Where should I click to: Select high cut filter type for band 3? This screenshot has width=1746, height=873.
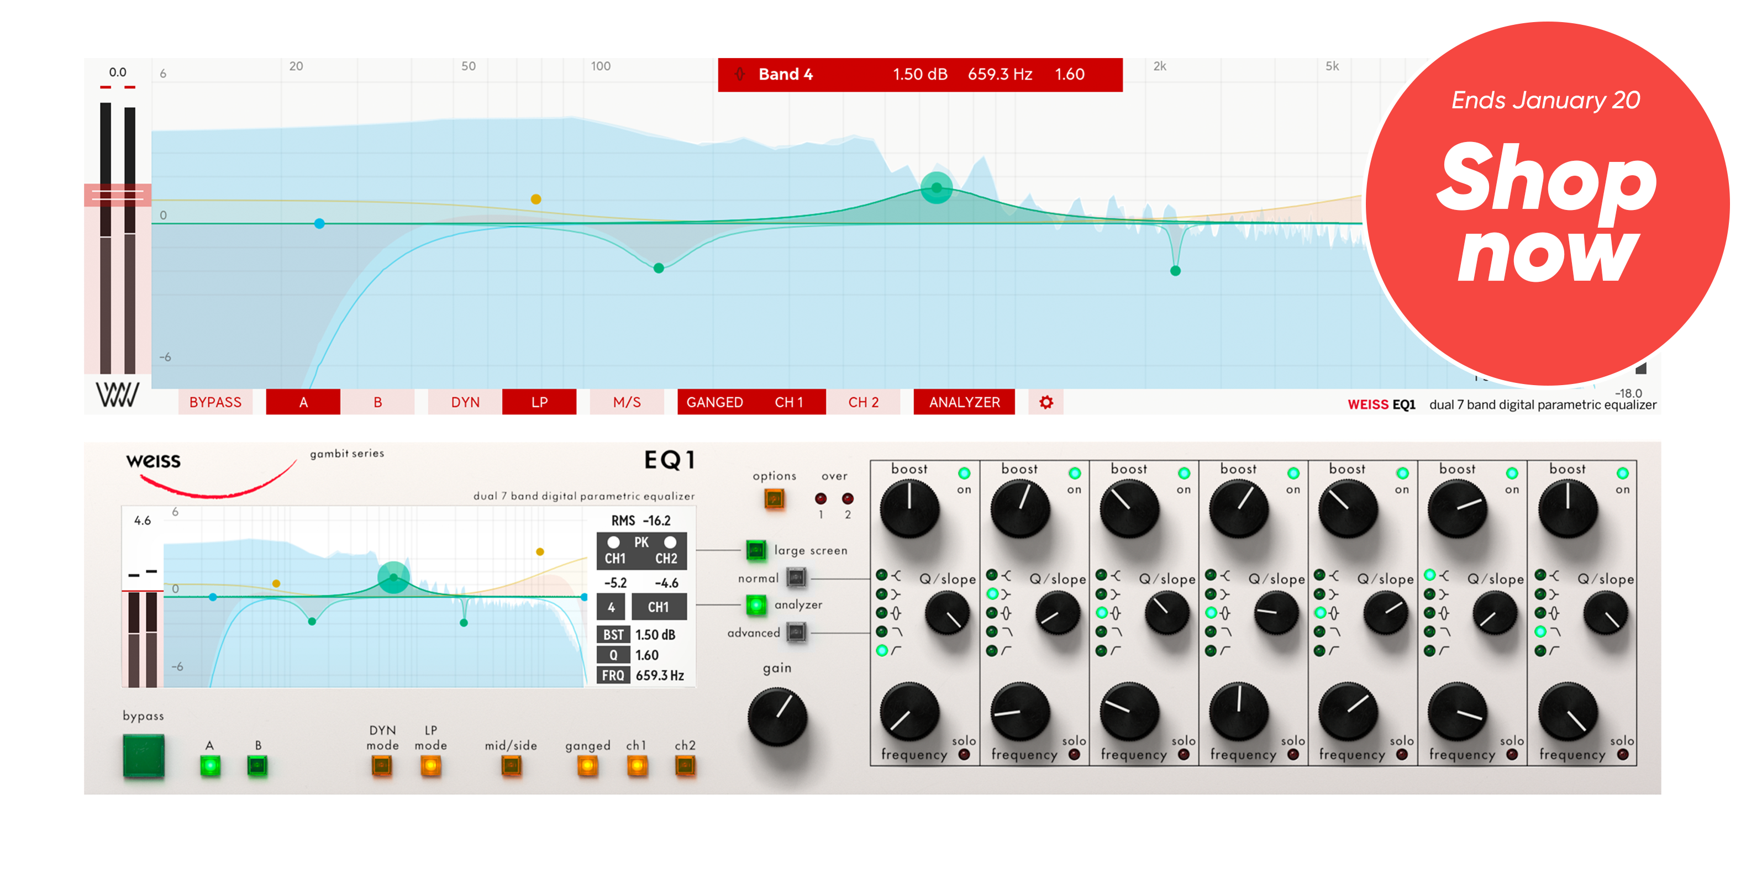(1102, 632)
